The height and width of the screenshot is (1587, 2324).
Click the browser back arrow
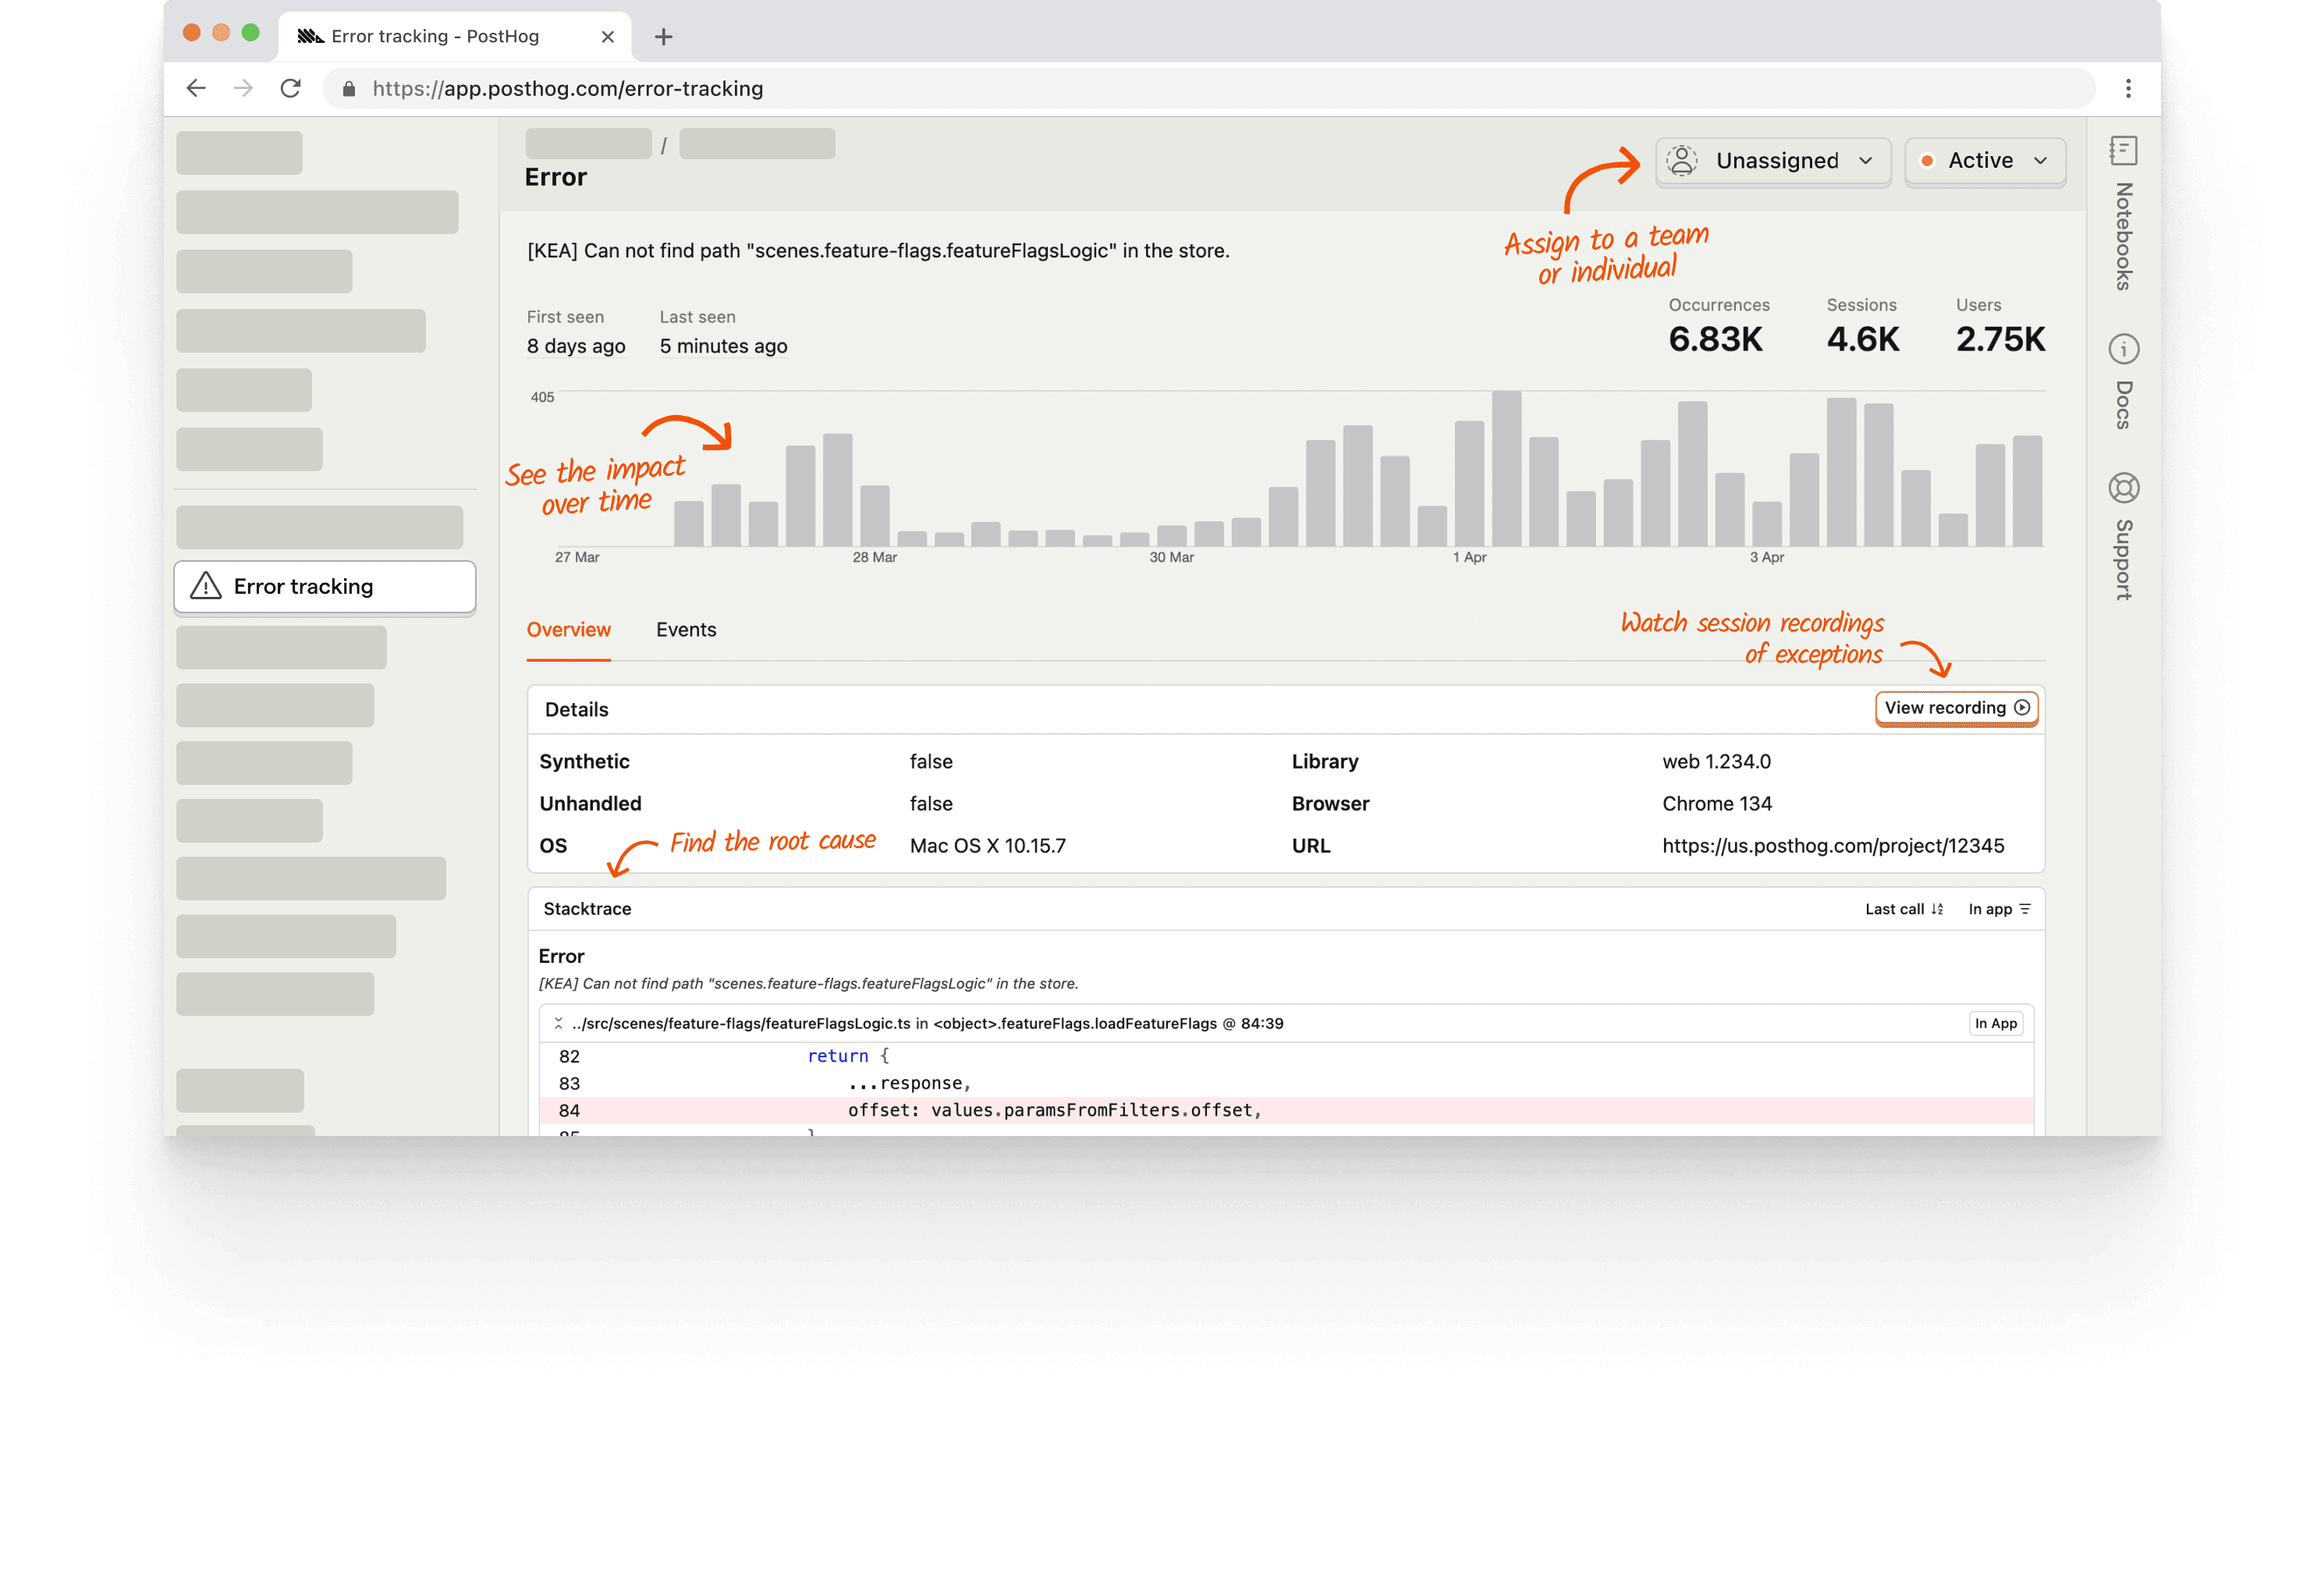coord(196,88)
